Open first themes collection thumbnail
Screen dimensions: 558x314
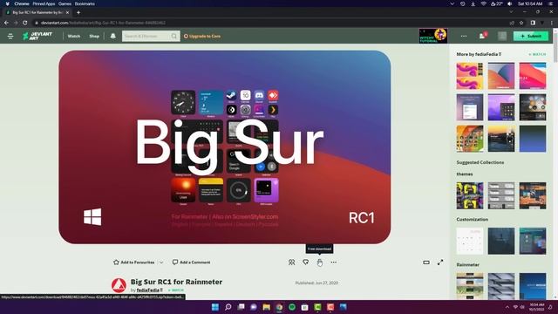click(x=470, y=195)
